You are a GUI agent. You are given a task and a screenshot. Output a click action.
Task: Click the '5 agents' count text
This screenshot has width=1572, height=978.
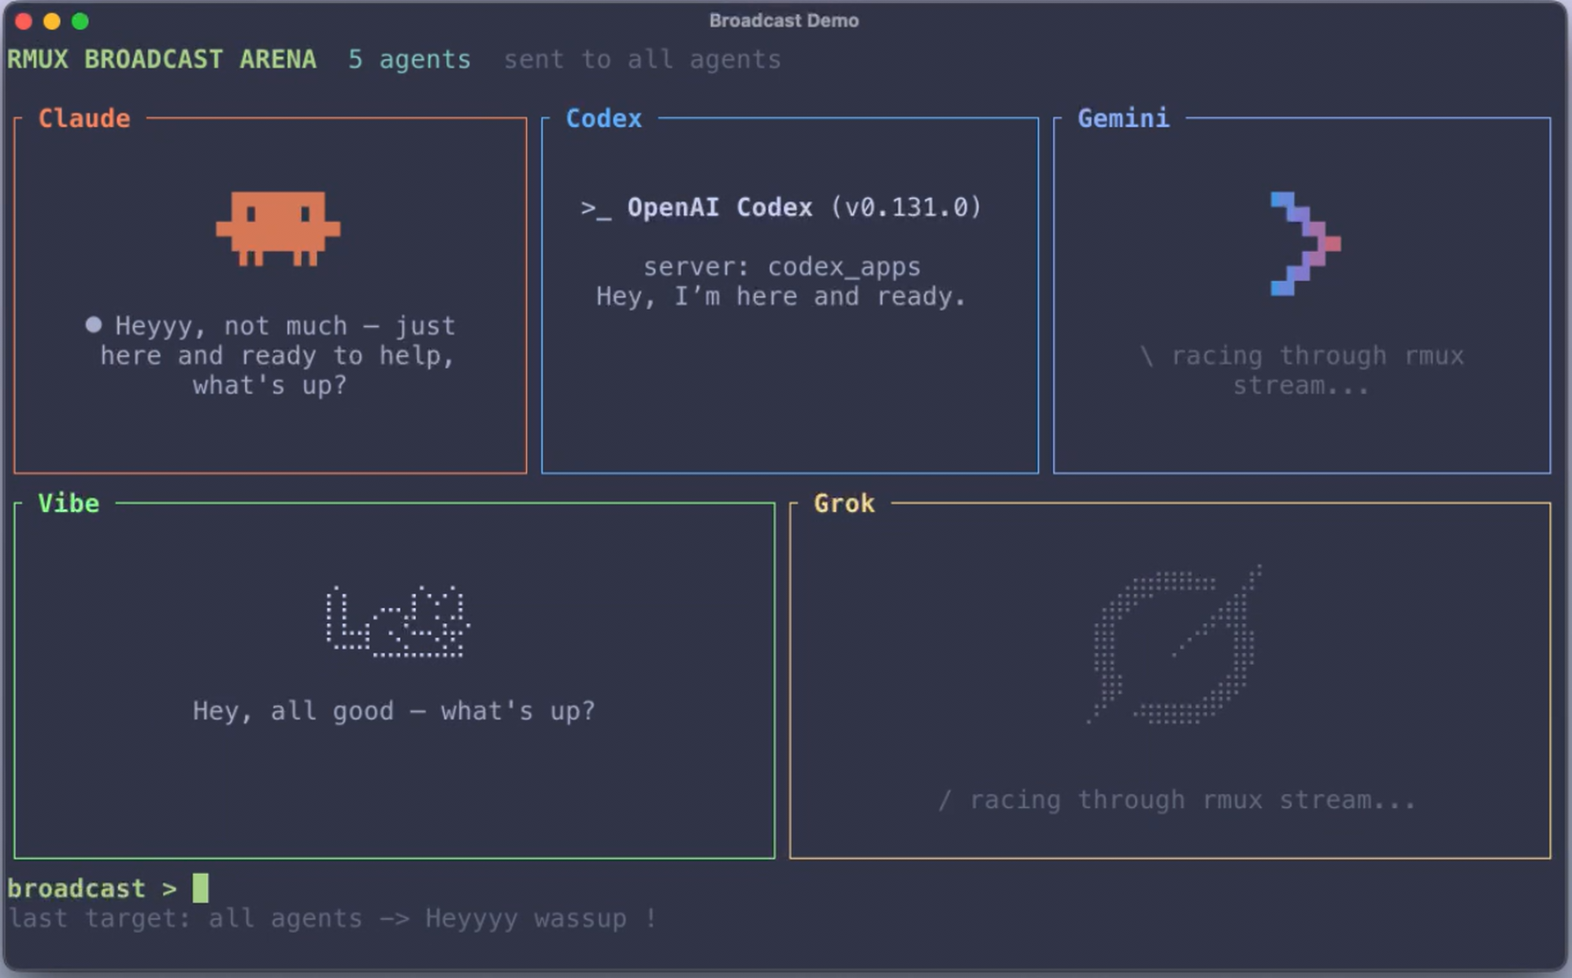click(x=410, y=59)
